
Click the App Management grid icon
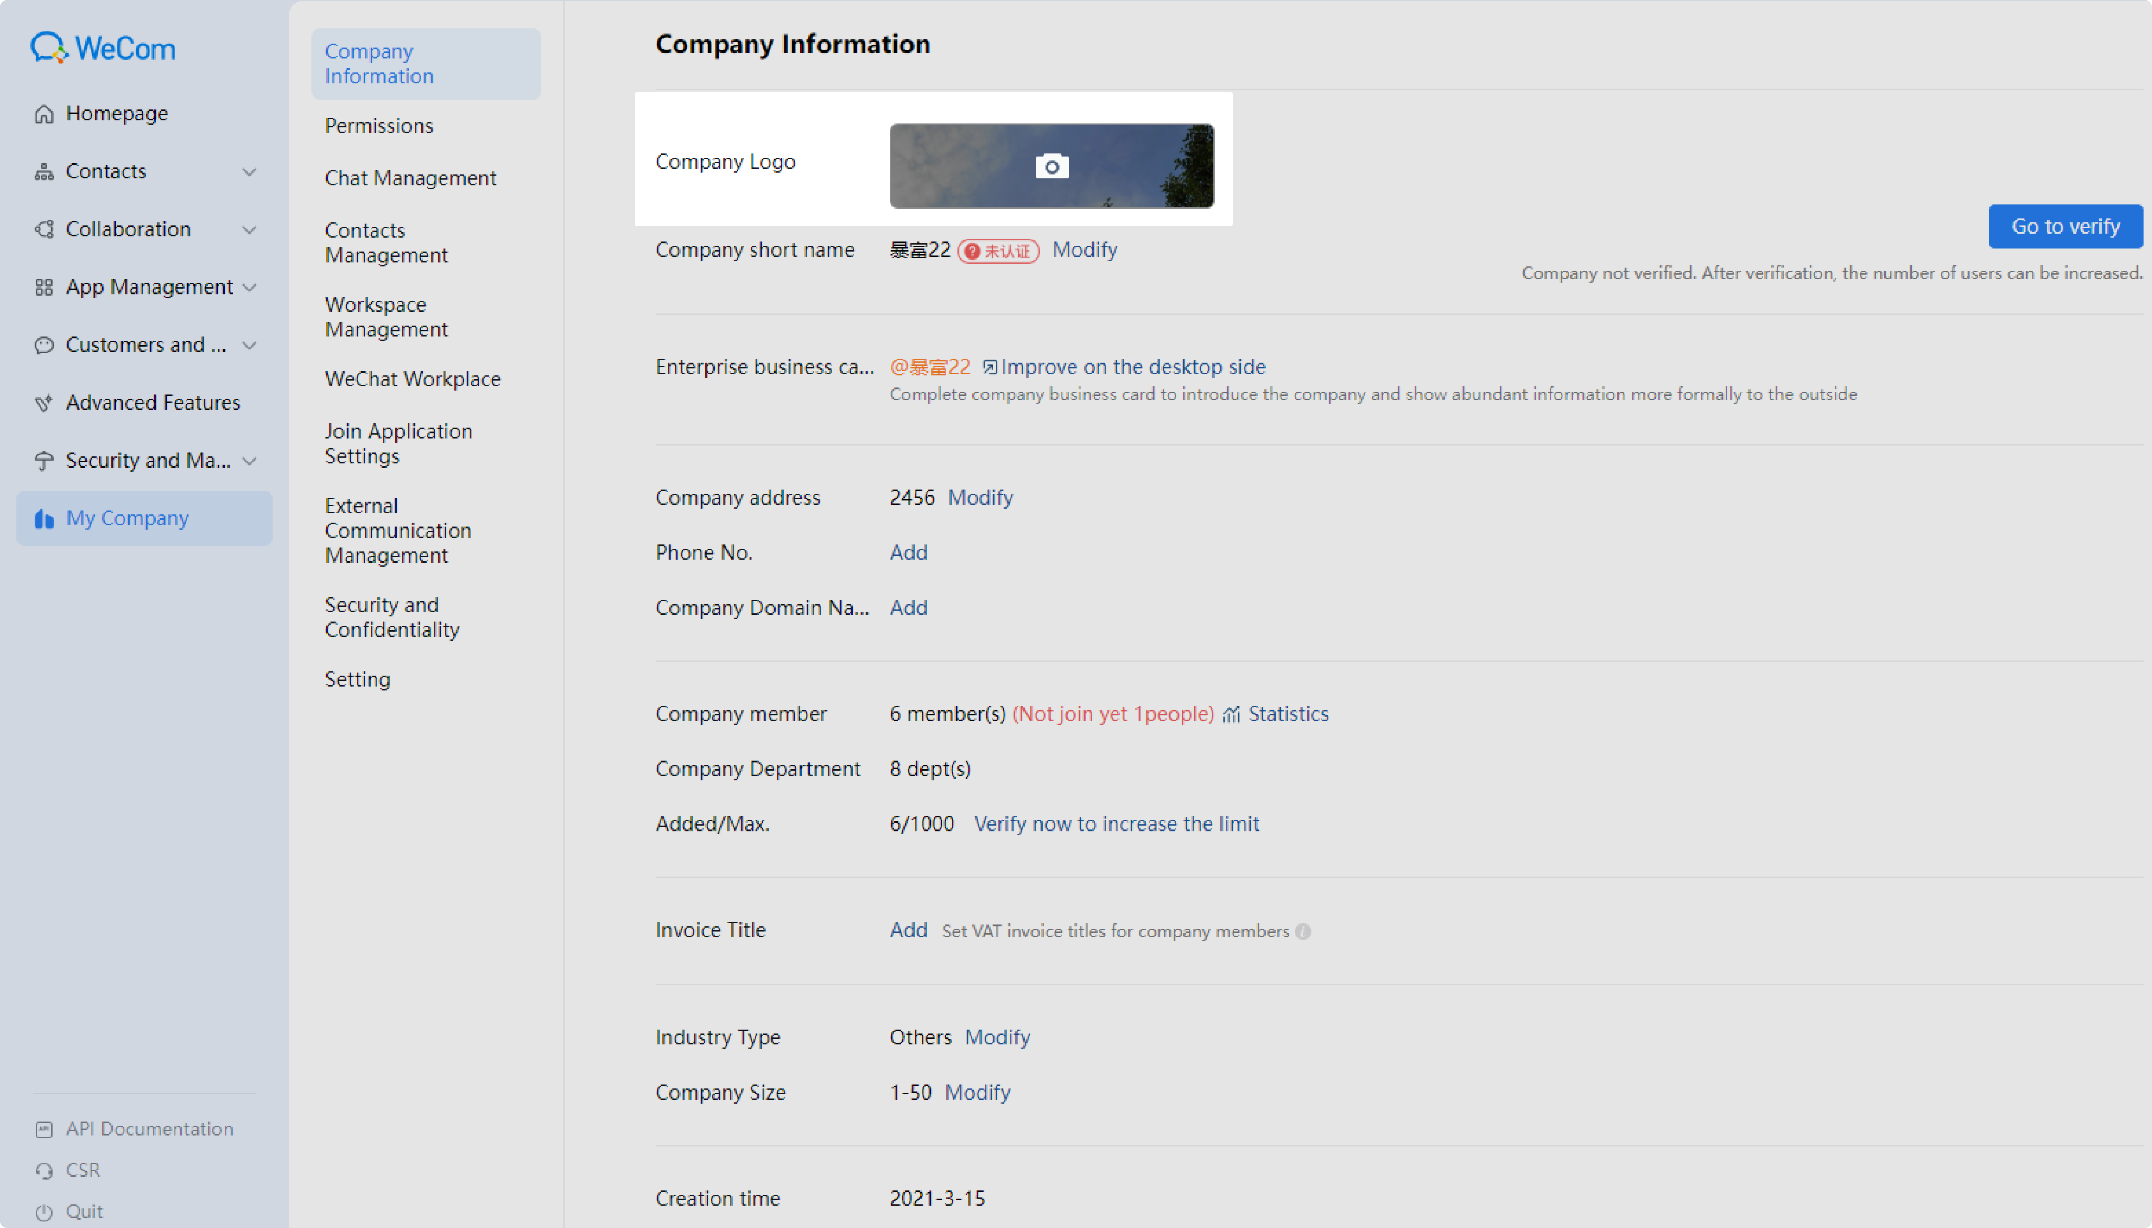point(44,288)
